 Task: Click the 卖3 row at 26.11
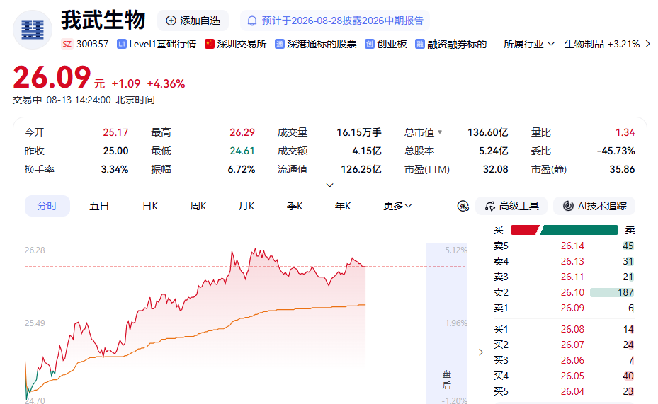pos(564,277)
